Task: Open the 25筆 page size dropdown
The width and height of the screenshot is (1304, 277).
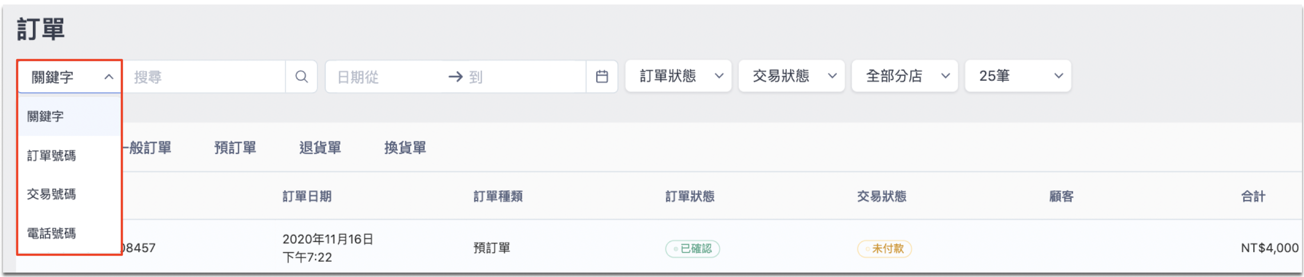Action: point(1018,76)
